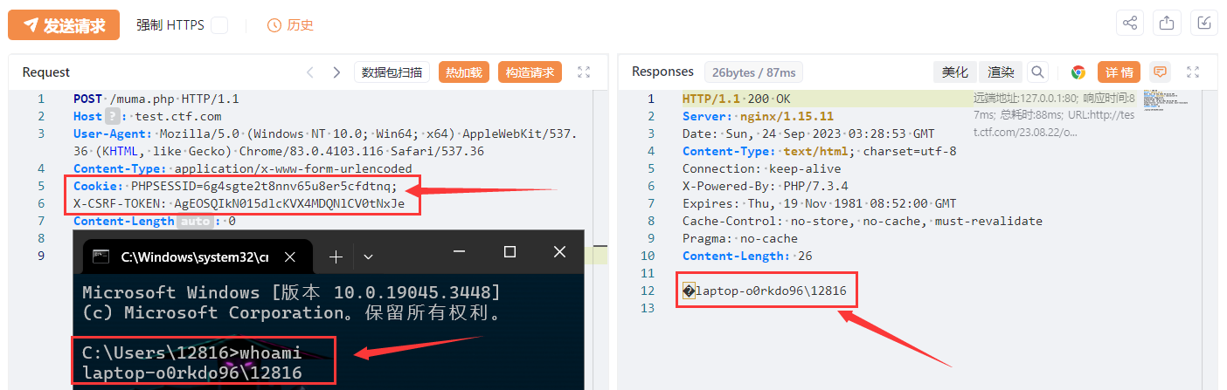Viewport: 1227px width, 390px height.
Task: Click the auto tag beside Content-Length
Action: pos(195,221)
